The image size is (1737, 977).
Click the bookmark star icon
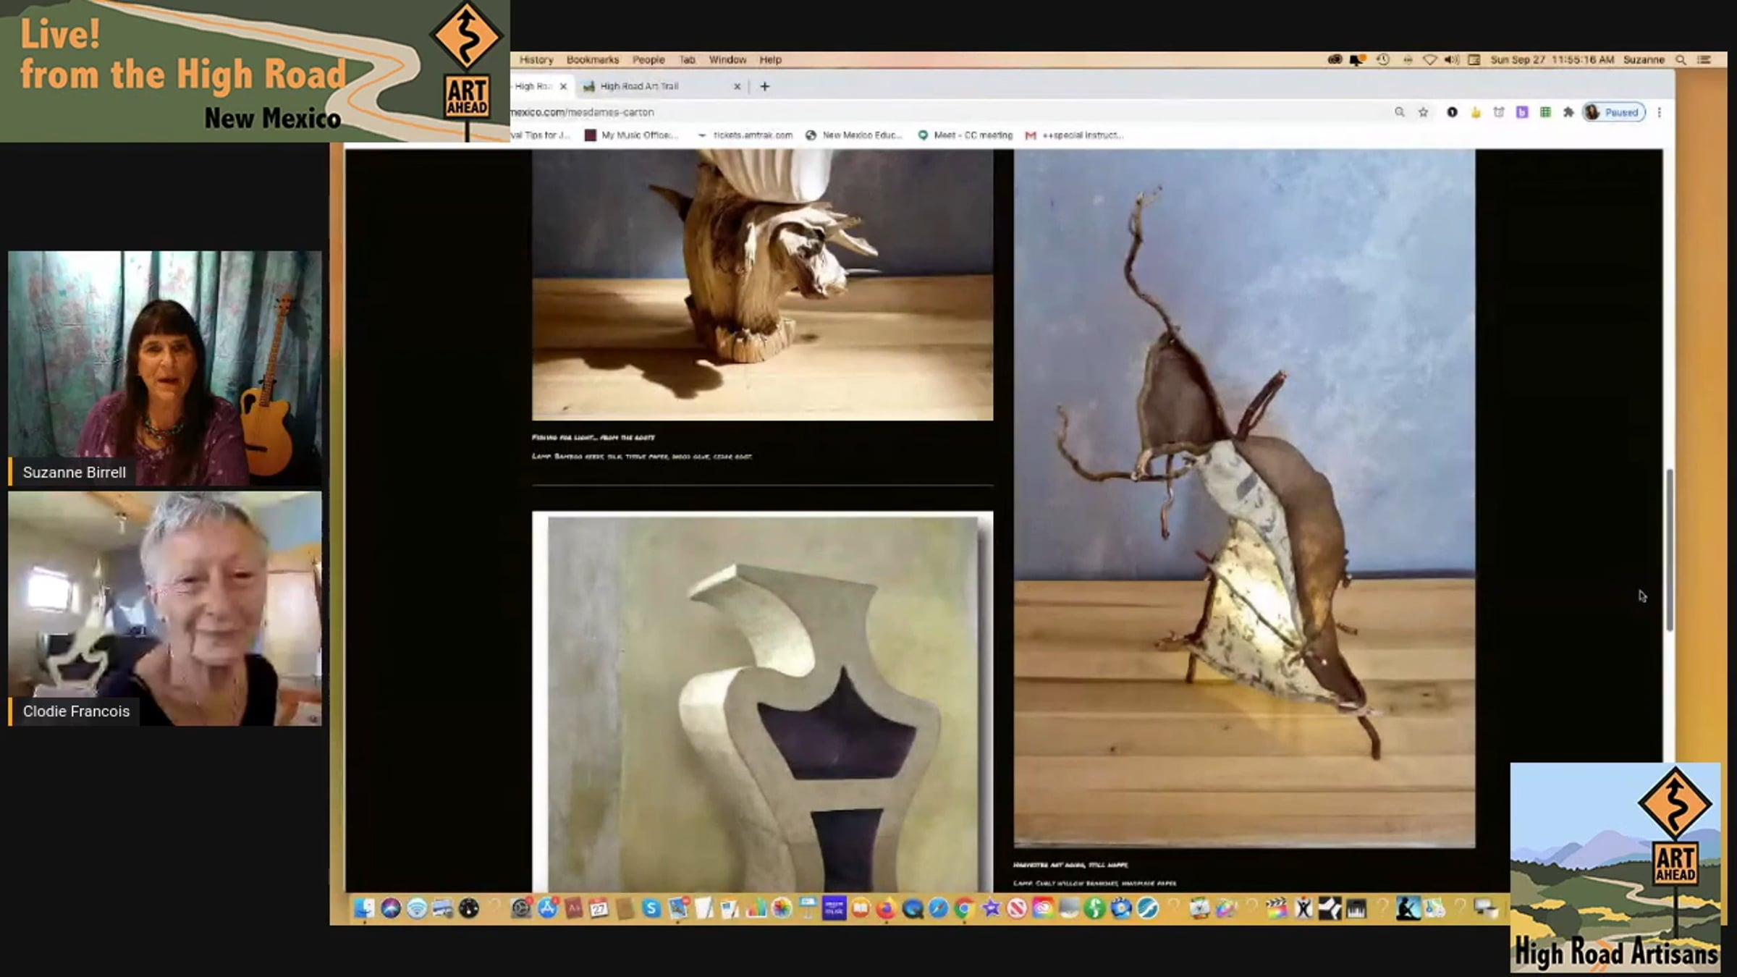[x=1423, y=112]
